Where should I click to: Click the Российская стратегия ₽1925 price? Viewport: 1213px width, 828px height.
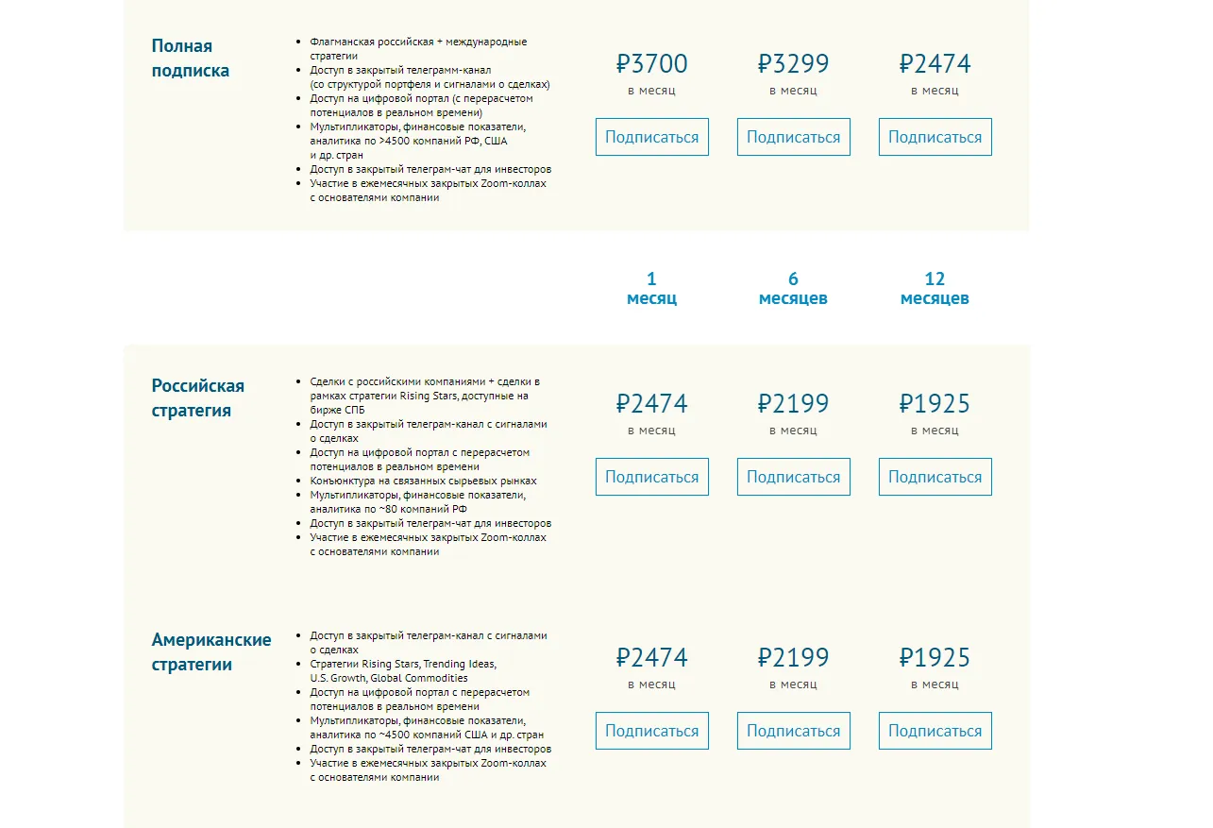(x=935, y=404)
